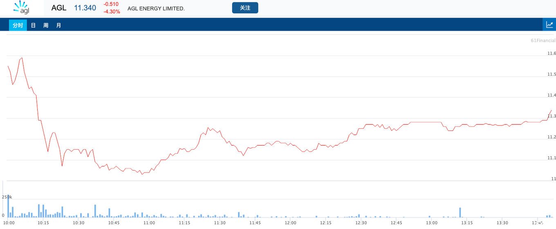Click the 12:30 time axis label
The width and height of the screenshot is (556, 229).
click(x=361, y=223)
